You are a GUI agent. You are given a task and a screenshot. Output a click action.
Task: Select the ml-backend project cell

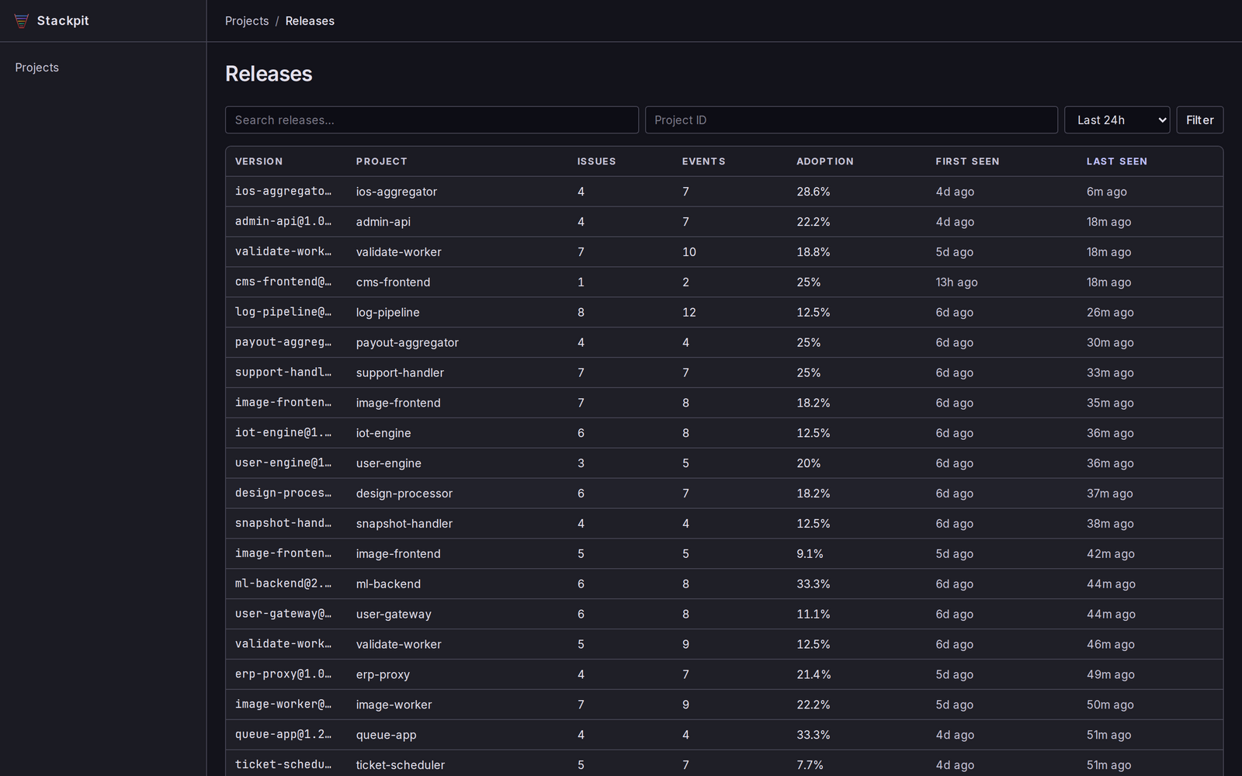(388, 584)
